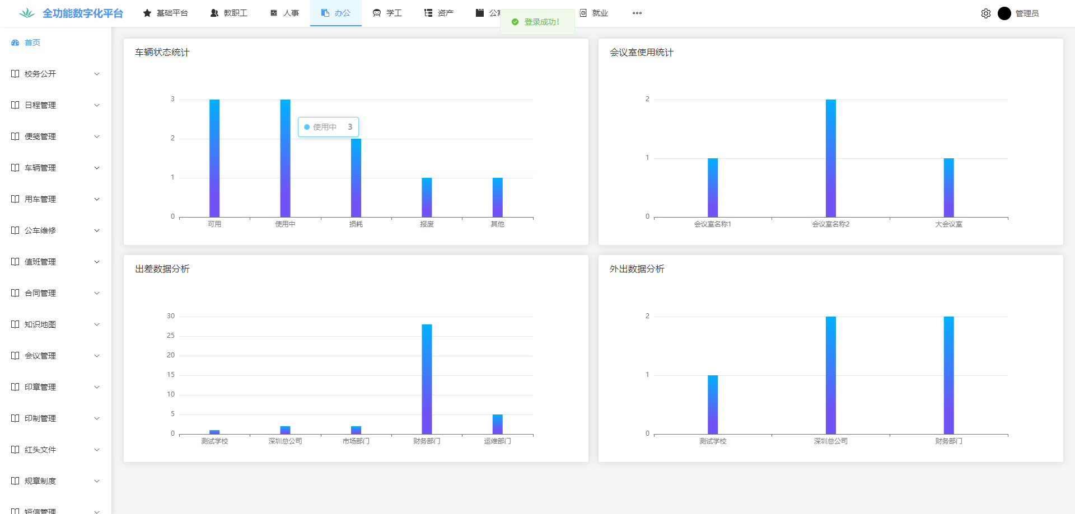1075x514 pixels.
Task: Expand the 印章管理 section arrow
Action: click(97, 387)
